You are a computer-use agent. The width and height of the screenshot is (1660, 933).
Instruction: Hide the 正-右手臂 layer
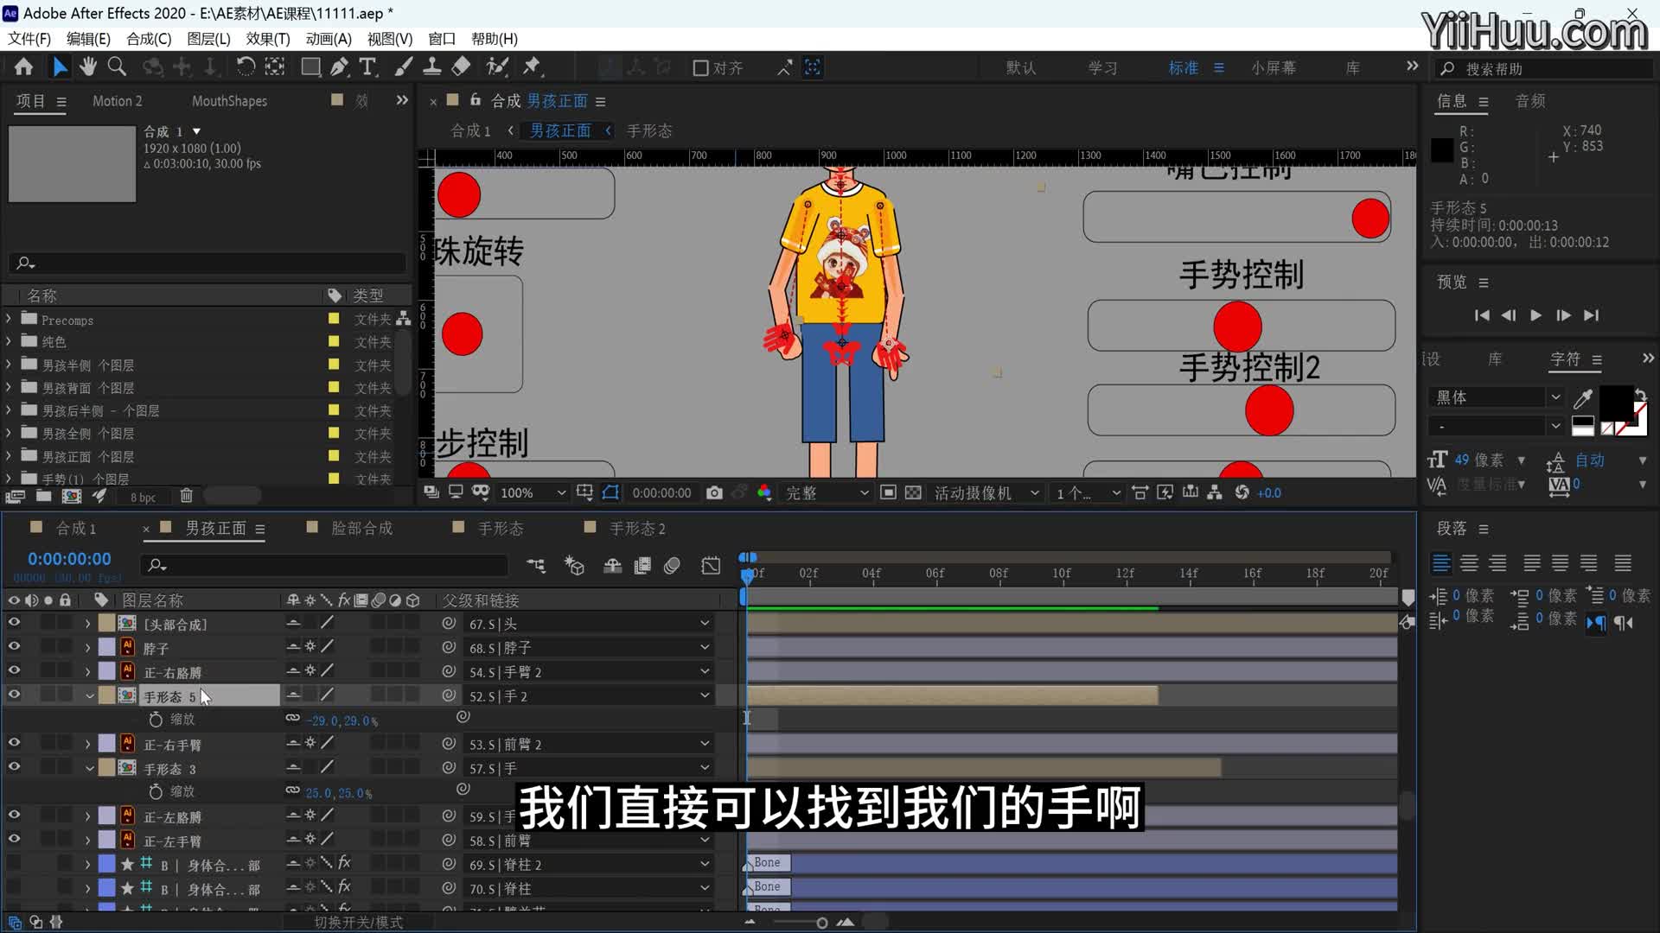(x=14, y=743)
